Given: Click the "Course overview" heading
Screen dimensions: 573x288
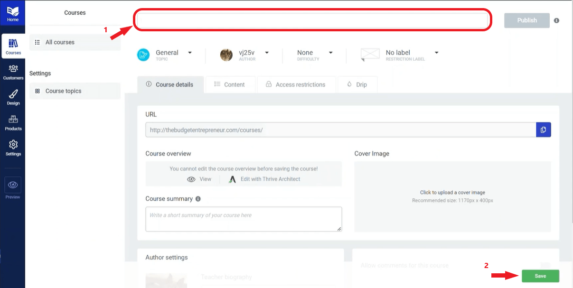Looking at the screenshot, I should (x=168, y=154).
